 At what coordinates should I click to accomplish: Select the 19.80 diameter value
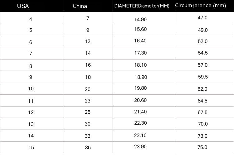(140, 88)
